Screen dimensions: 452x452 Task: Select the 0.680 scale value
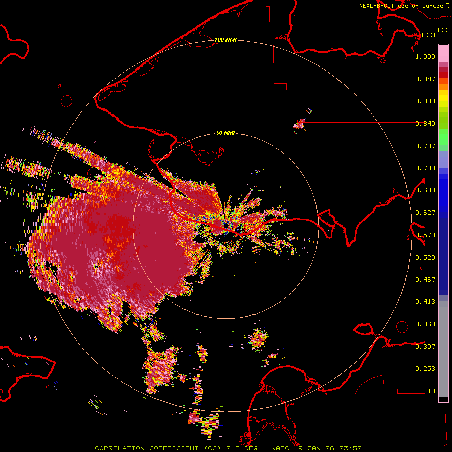[425, 190]
